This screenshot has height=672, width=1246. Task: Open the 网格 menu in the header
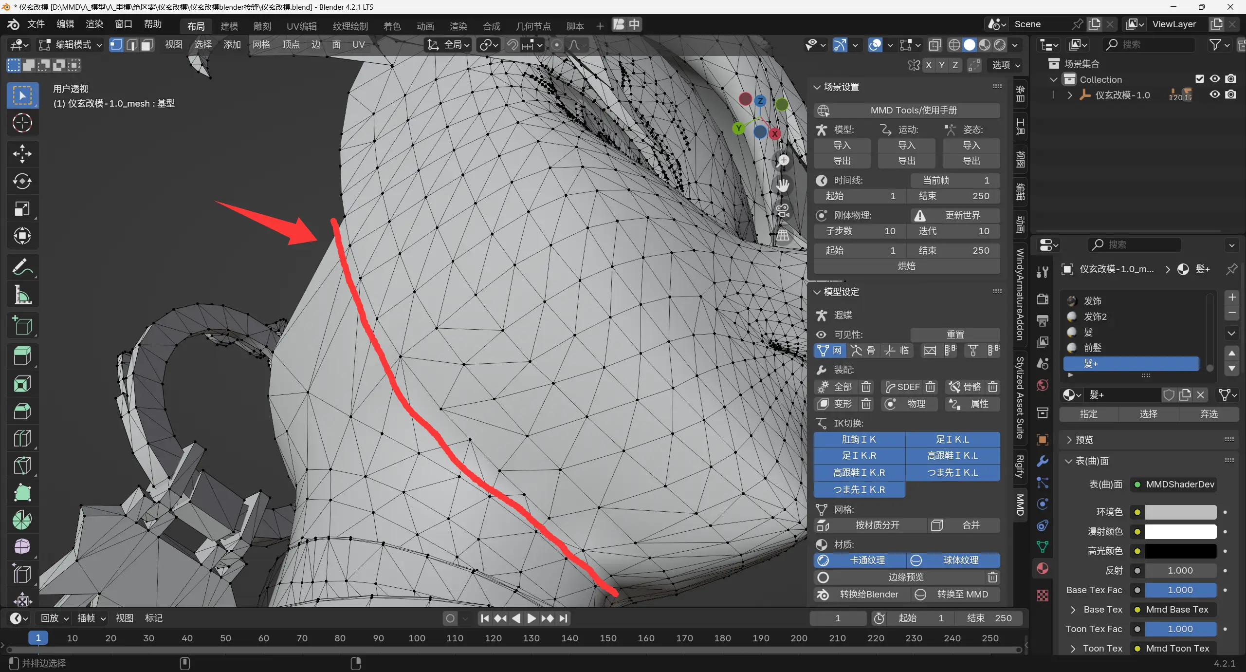pos(261,45)
